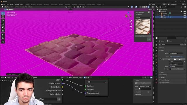Screen dimensions: 187x105
Task: Click the Apply Material button
Action: [143, 36]
